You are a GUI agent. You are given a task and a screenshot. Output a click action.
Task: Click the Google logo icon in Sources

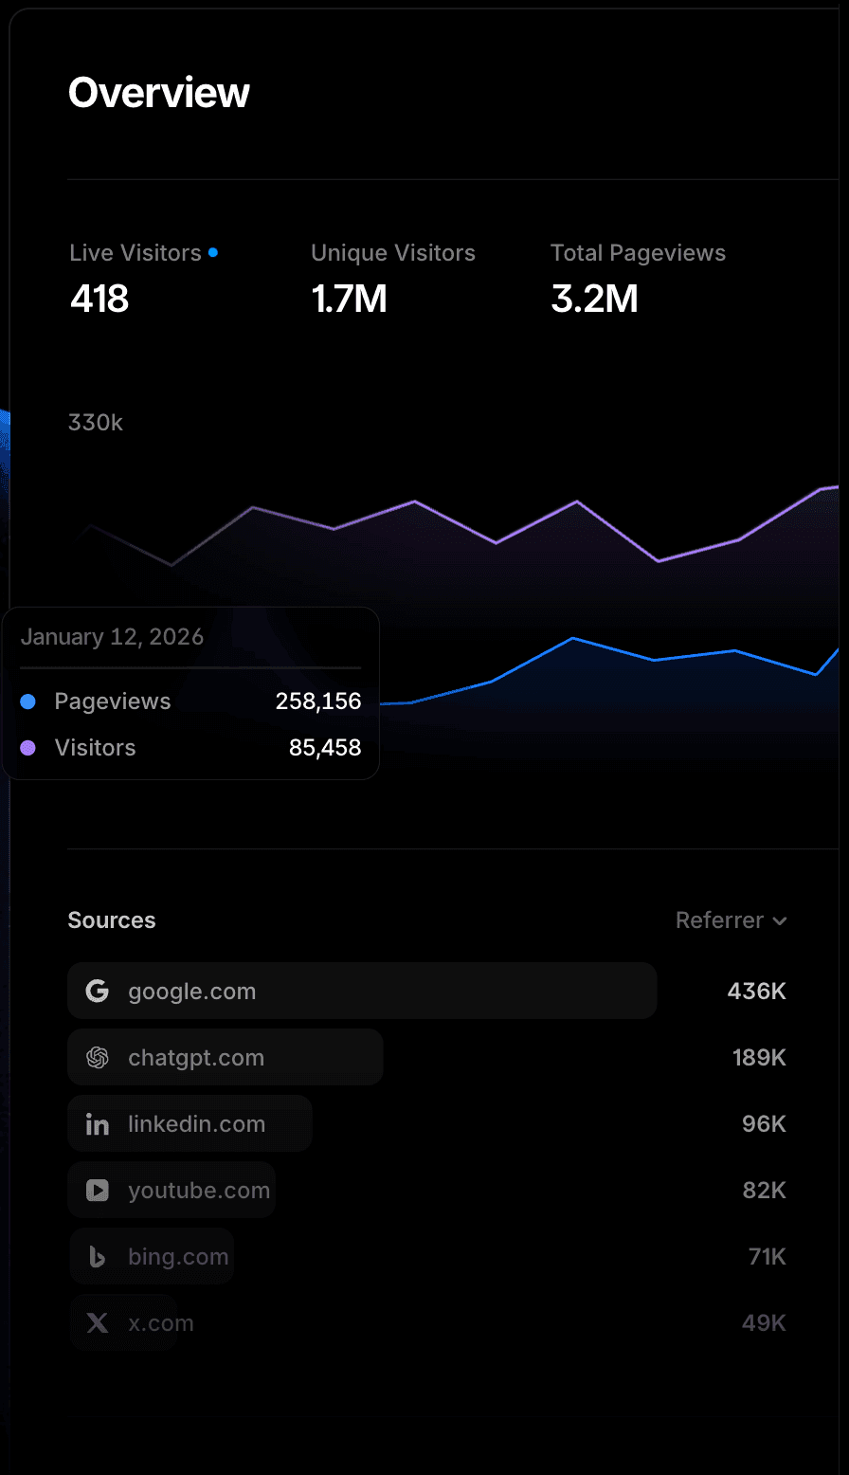98,992
